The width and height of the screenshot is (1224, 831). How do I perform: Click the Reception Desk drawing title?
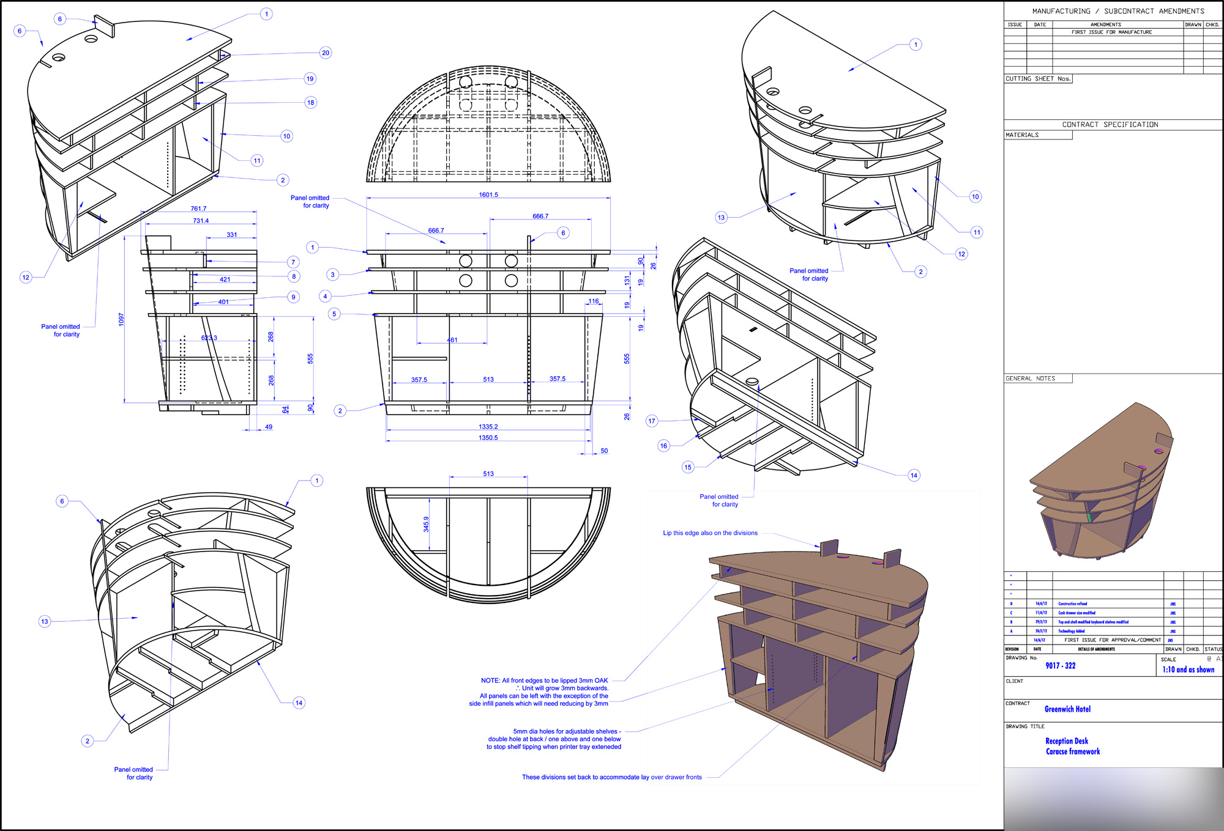tap(1066, 741)
